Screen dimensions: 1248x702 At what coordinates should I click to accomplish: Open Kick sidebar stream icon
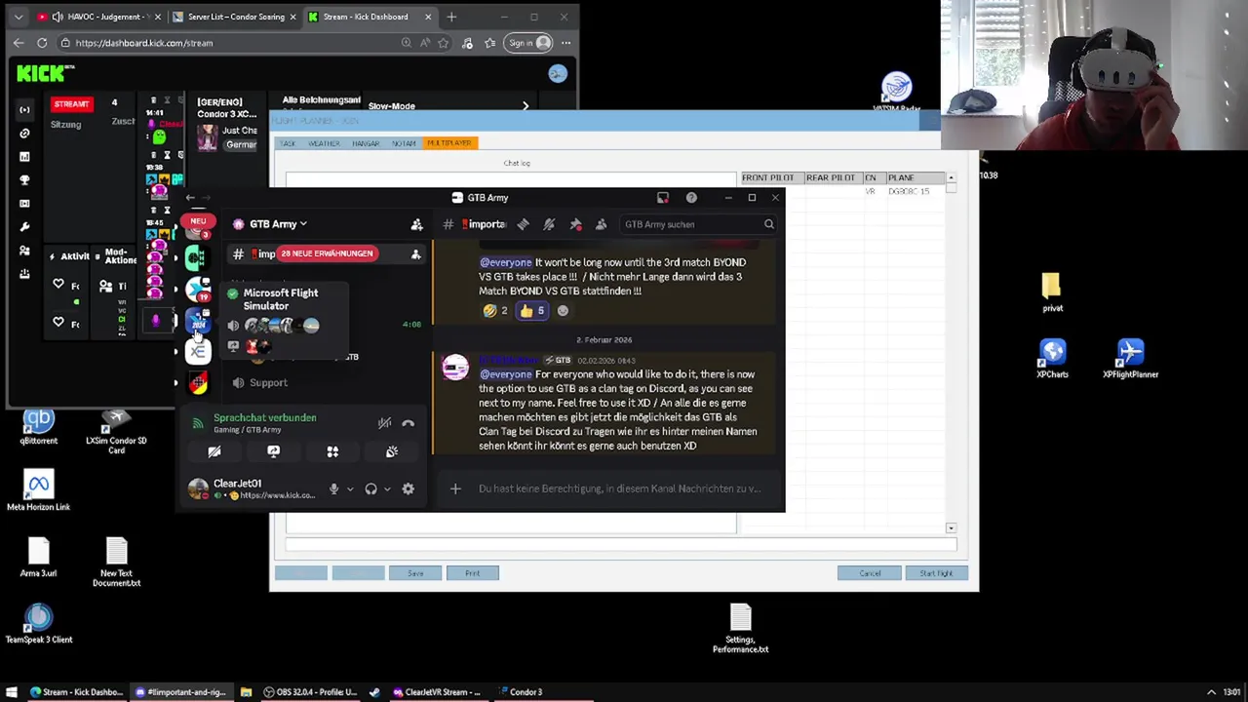[x=24, y=110]
